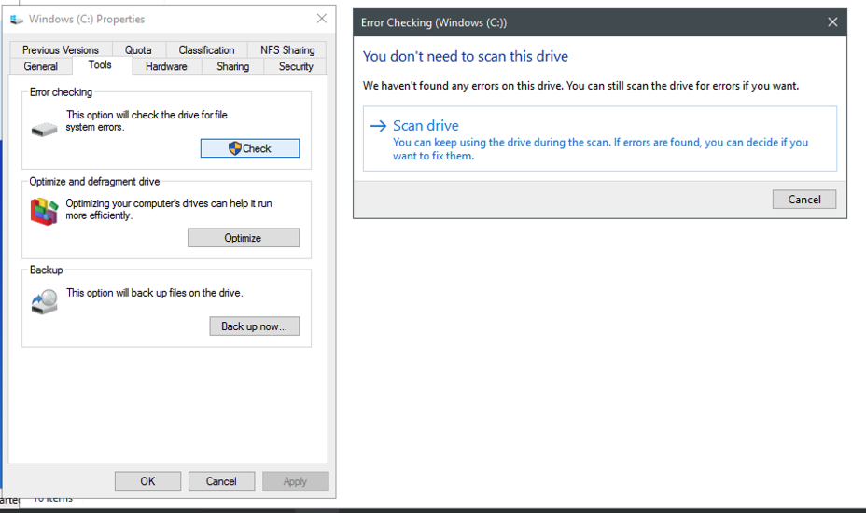Click the "Backup" group label
The width and height of the screenshot is (866, 513).
click(x=47, y=270)
